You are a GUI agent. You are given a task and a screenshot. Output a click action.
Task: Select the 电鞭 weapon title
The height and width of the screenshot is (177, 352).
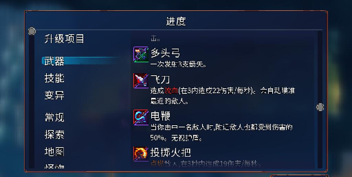[160, 116]
